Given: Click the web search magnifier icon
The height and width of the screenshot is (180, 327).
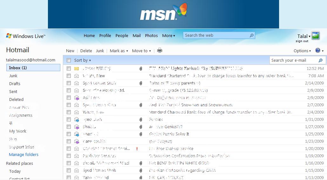Looking at the screenshot, I should pos(252,35).
